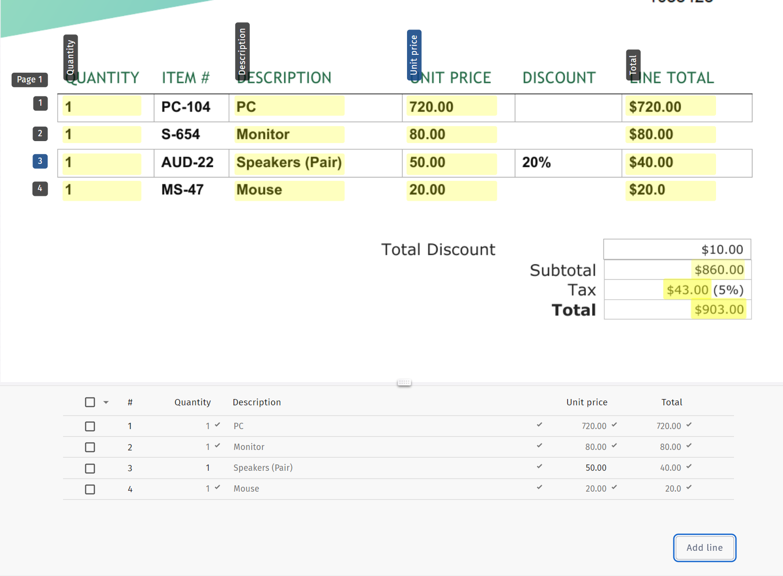
Task: Tick the checkbox for the Mouse line
Action: (x=90, y=489)
